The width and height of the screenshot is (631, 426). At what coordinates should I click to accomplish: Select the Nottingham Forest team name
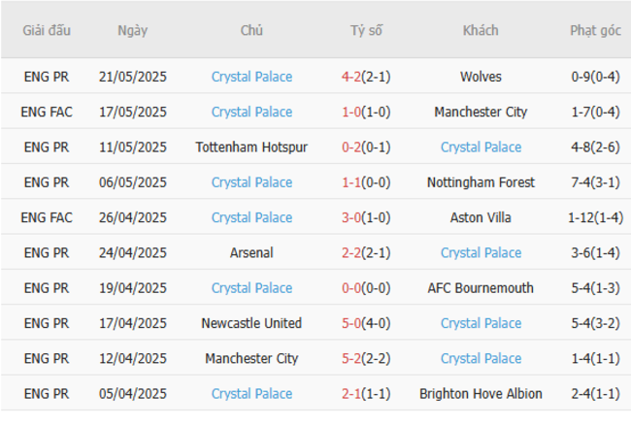tap(481, 182)
